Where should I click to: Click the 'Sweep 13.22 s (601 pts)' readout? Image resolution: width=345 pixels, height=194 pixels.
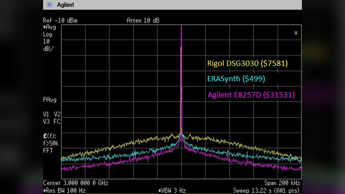pos(266,191)
